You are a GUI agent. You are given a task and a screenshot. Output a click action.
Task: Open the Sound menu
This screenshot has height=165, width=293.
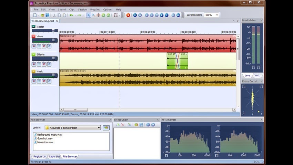click(62, 10)
